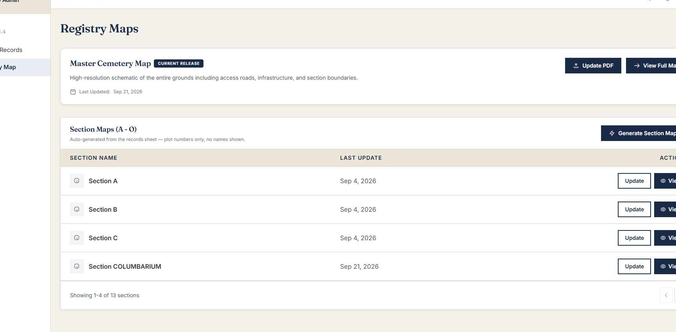View the Section COLUMBARIUM map
The image size is (676, 332).
[x=665, y=266]
